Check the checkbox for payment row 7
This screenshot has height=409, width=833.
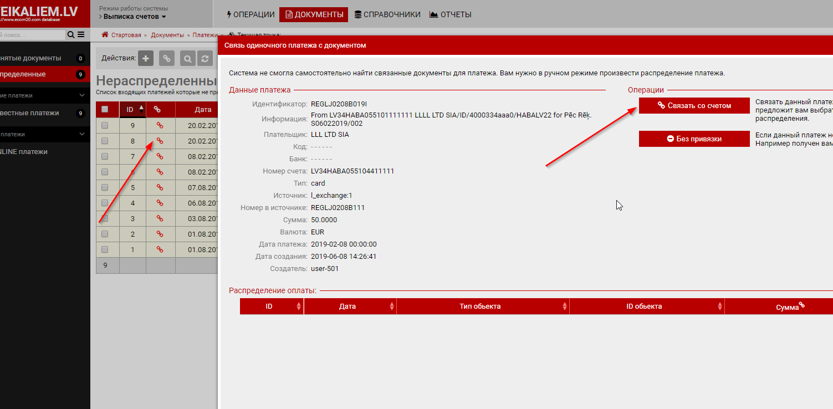tap(105, 156)
